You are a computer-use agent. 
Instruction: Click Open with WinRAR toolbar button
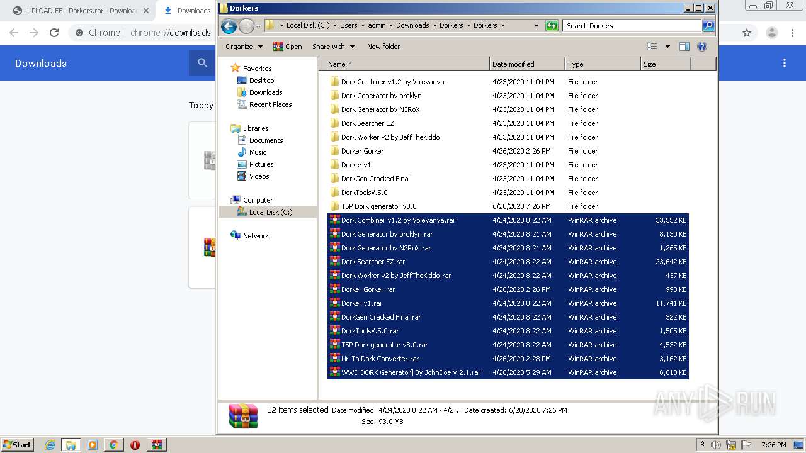288,47
